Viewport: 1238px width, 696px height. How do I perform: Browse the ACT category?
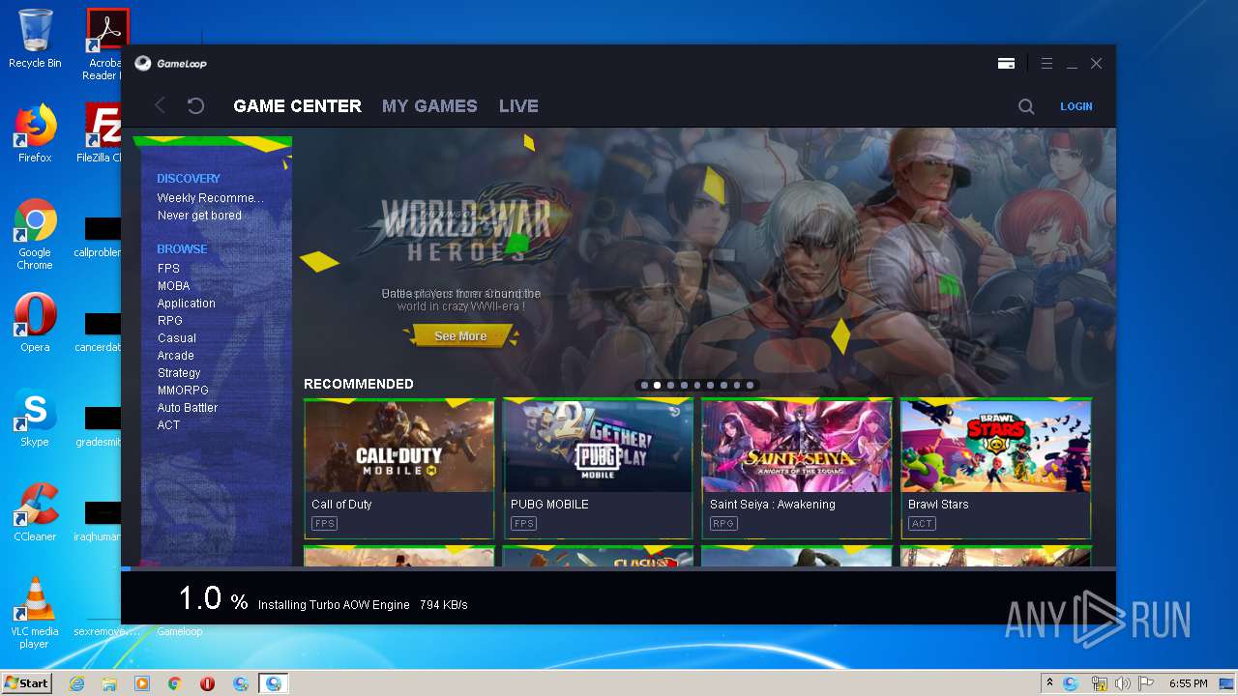click(x=168, y=425)
